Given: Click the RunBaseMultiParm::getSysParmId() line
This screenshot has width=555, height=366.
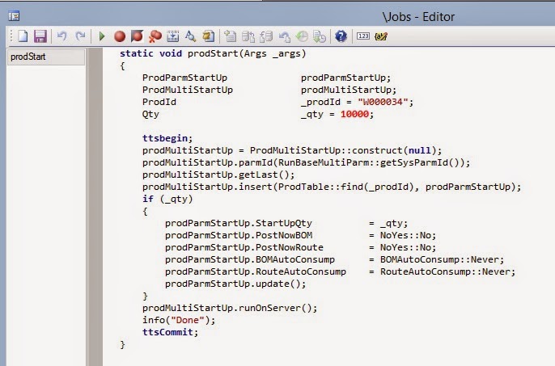Looking at the screenshot, I should pyautogui.click(x=306, y=162).
